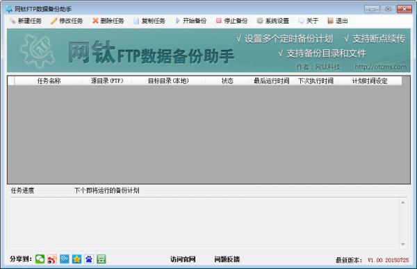The width and height of the screenshot is (417, 269).
Task: Open 系统设置 gear icon
Action: click(x=260, y=21)
